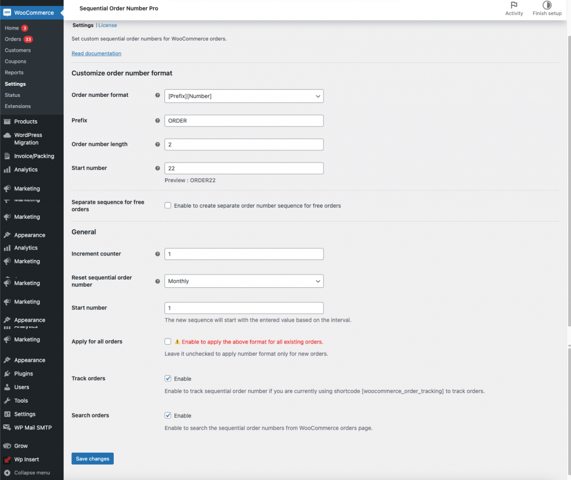Image resolution: width=571 pixels, height=480 pixels.
Task: Open Customers in WooCommerce submenu
Action: pyautogui.click(x=17, y=50)
